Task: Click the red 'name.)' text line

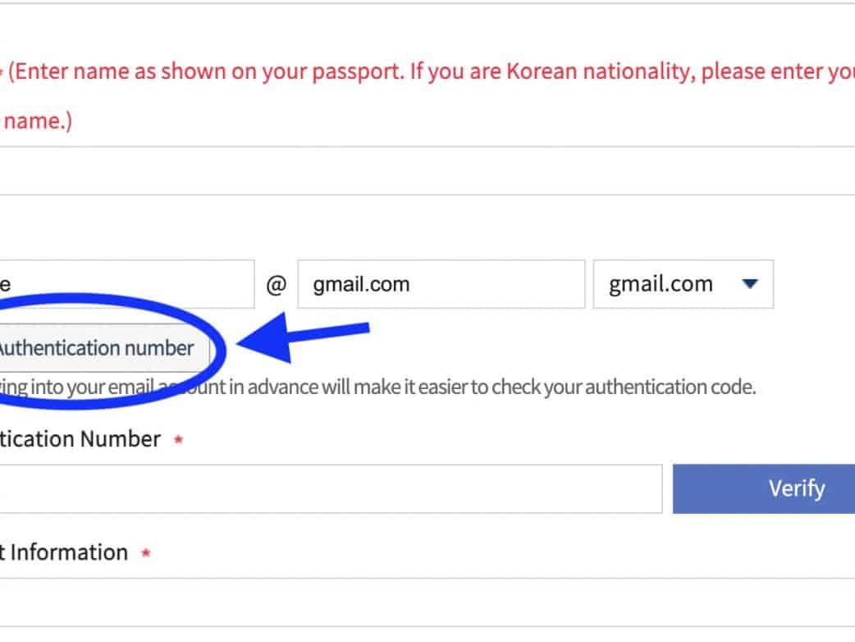Action: [x=37, y=122]
